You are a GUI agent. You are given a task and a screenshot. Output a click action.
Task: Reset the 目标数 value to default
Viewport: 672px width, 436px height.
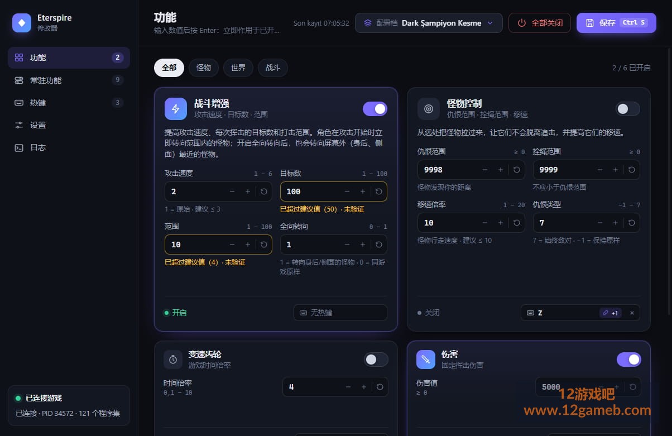point(379,191)
